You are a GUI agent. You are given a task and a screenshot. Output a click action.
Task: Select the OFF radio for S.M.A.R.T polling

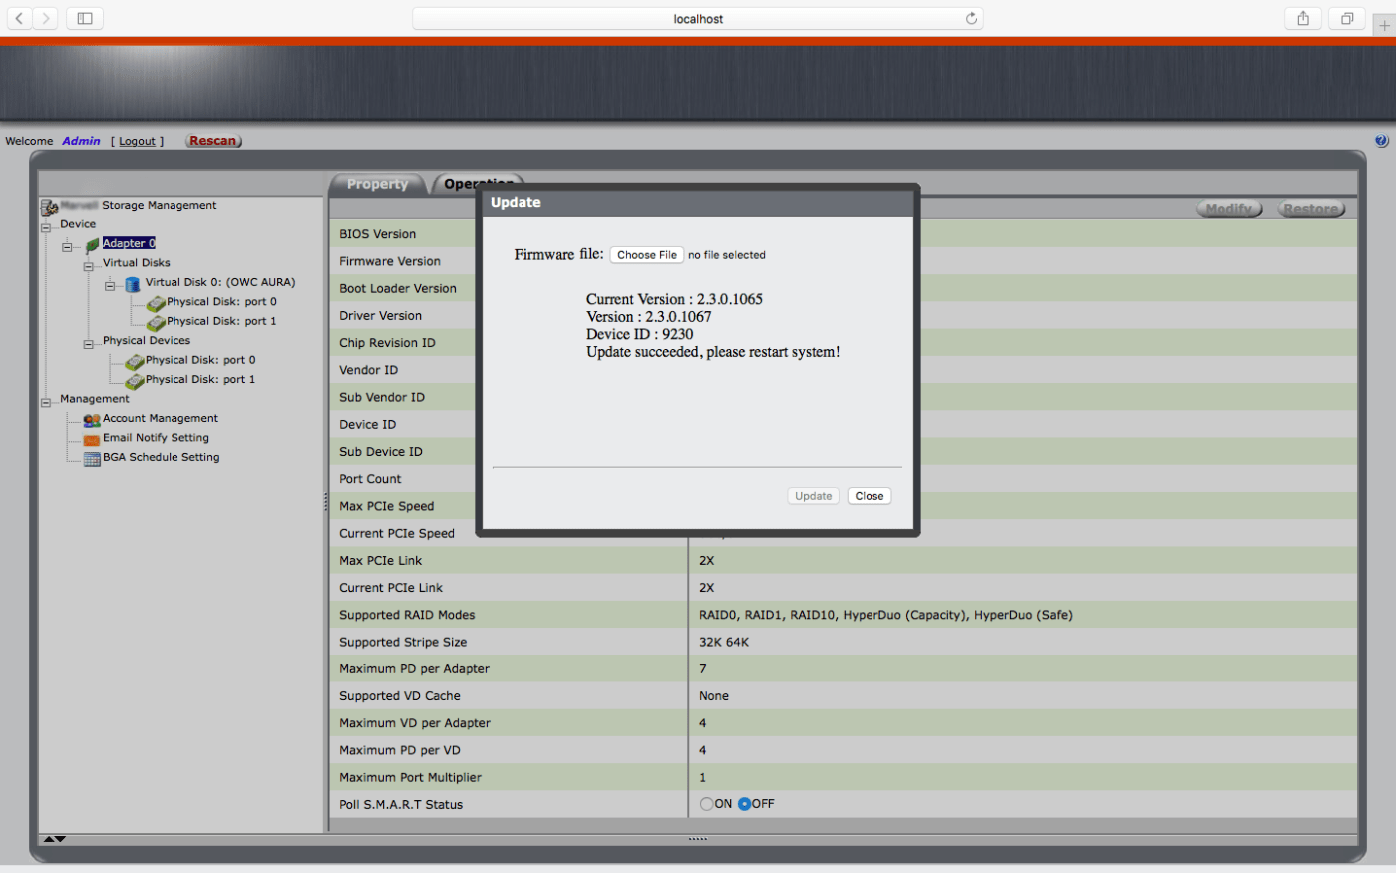point(744,804)
